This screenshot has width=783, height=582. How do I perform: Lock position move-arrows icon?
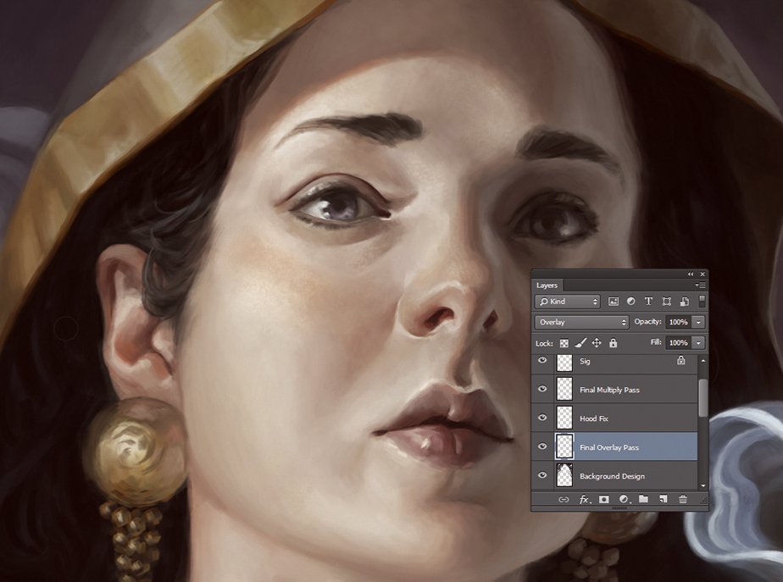(x=597, y=343)
